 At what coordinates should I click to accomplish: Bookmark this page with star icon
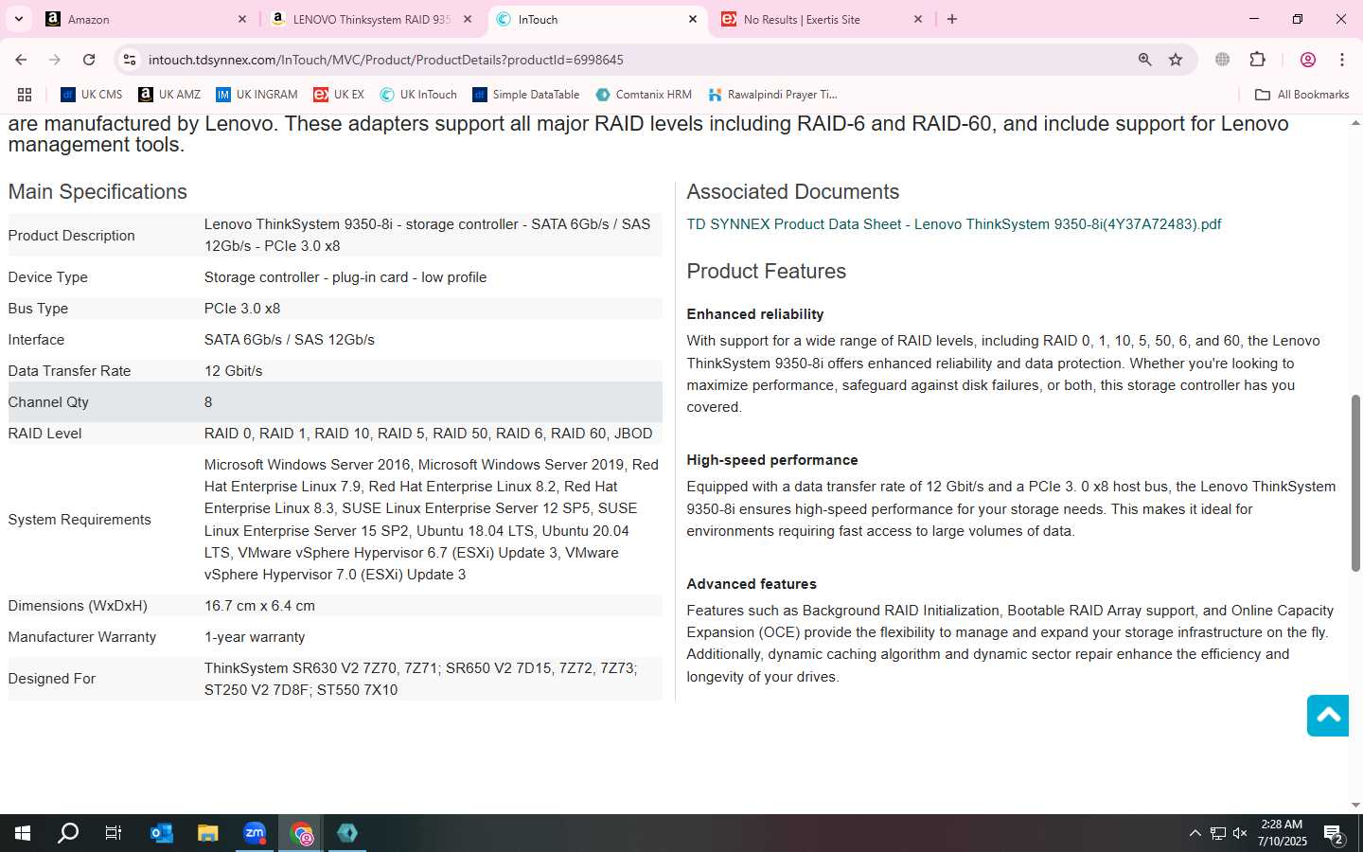[x=1176, y=60]
